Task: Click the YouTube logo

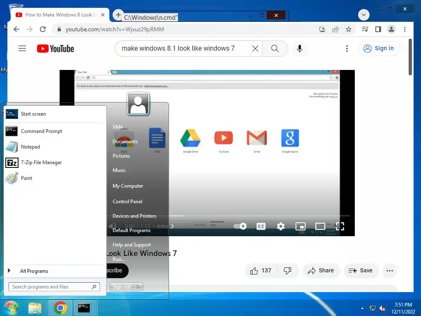Action: 56,49
